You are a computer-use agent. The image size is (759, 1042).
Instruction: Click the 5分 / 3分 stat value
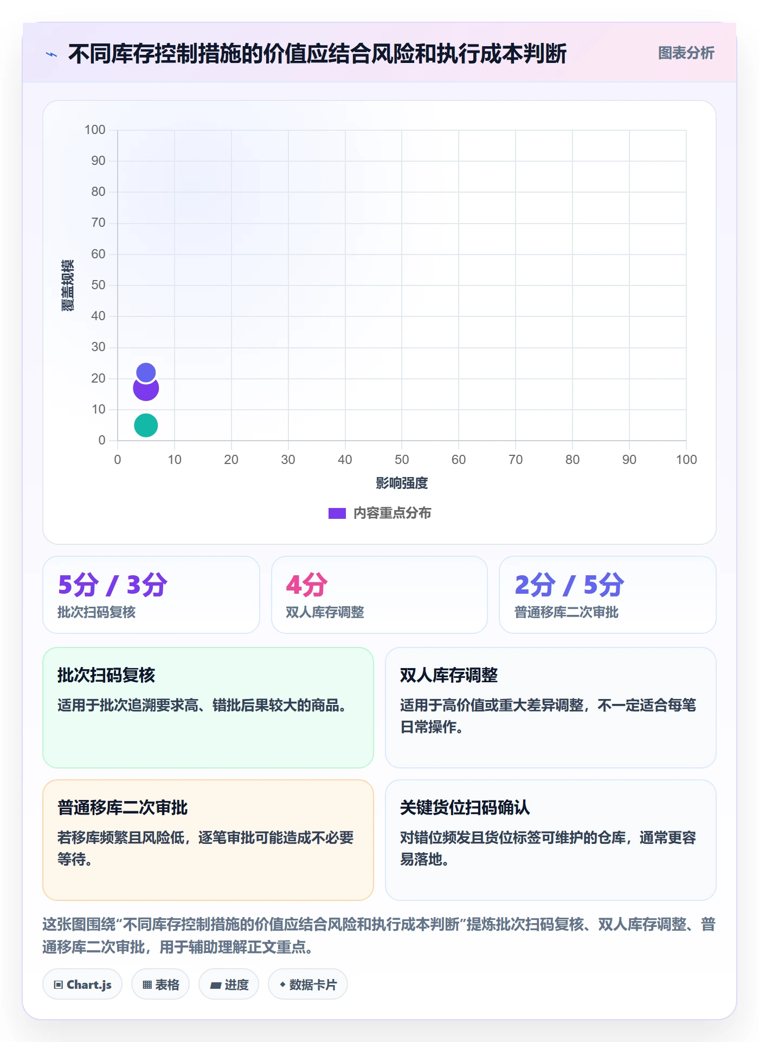click(x=113, y=585)
